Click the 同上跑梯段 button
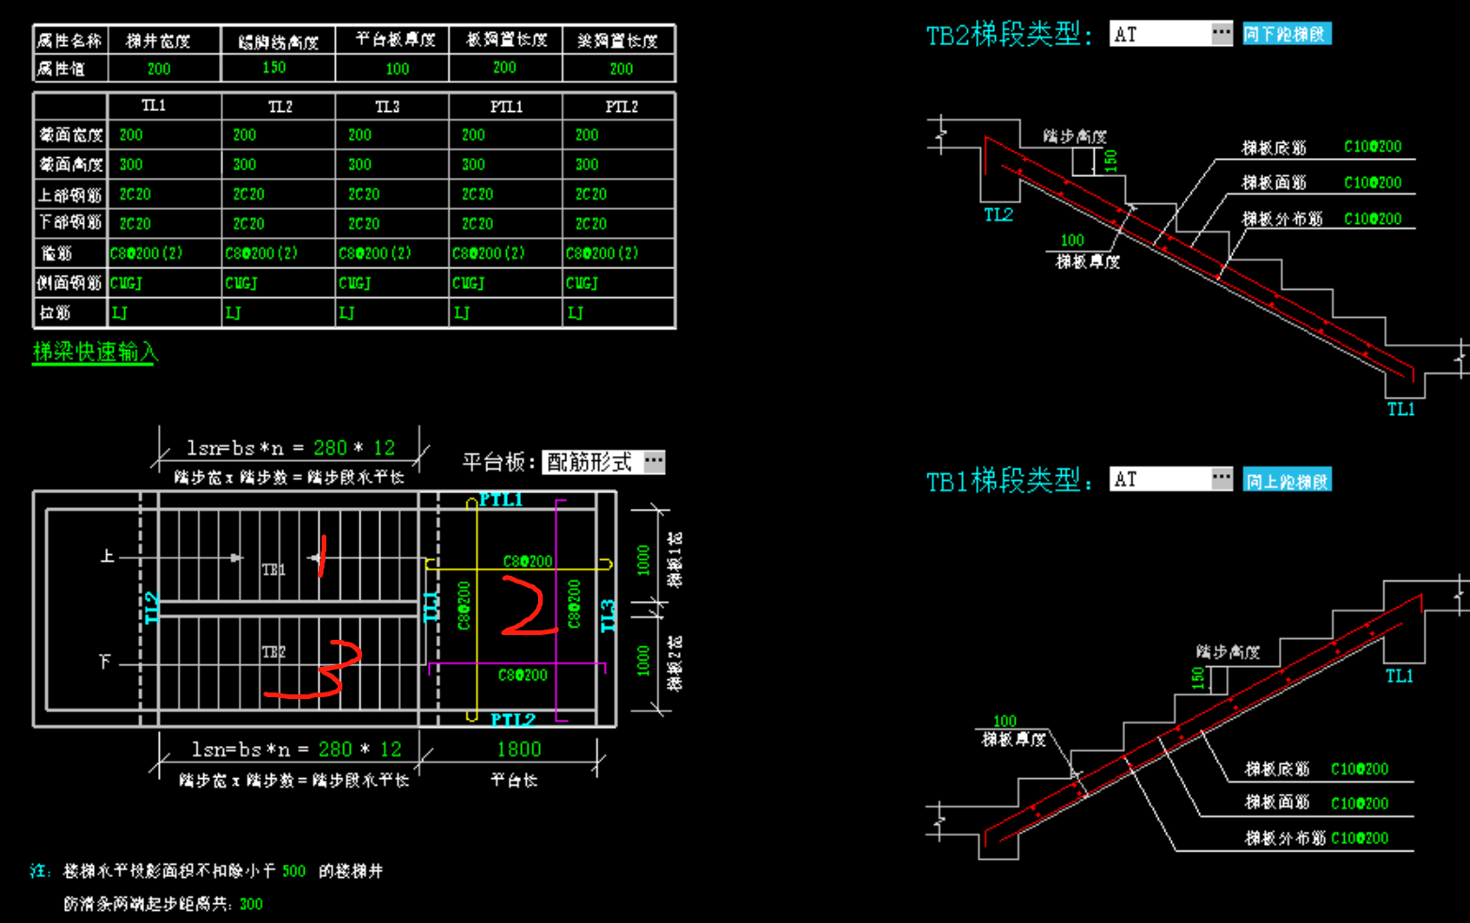 click(x=1287, y=481)
